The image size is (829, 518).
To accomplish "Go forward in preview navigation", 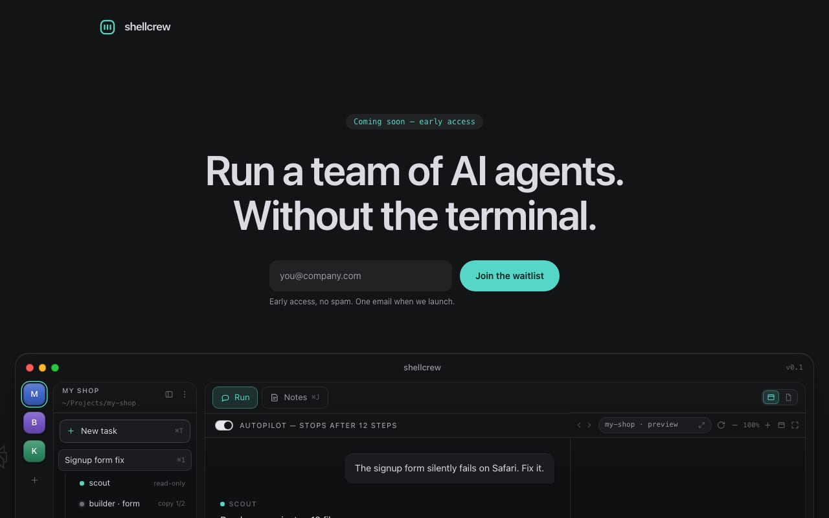I will click(x=589, y=425).
